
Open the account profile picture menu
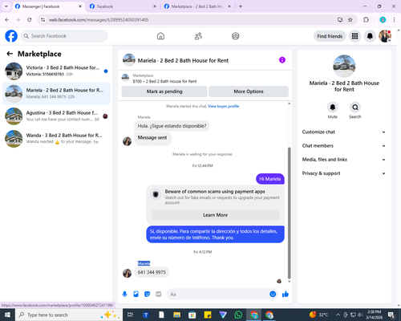(x=385, y=36)
